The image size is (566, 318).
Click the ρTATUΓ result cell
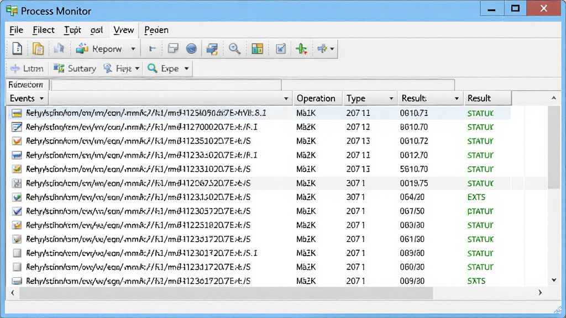480,211
